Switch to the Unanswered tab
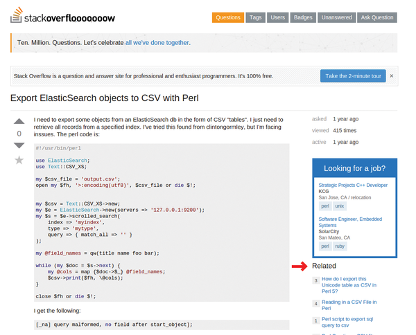Image resolution: width=416 pixels, height=335 pixels. (337, 17)
